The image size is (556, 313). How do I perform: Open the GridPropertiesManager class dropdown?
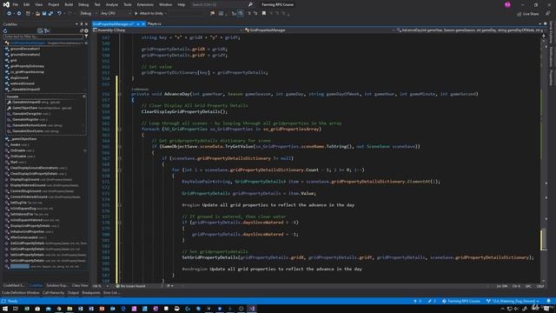point(319,30)
